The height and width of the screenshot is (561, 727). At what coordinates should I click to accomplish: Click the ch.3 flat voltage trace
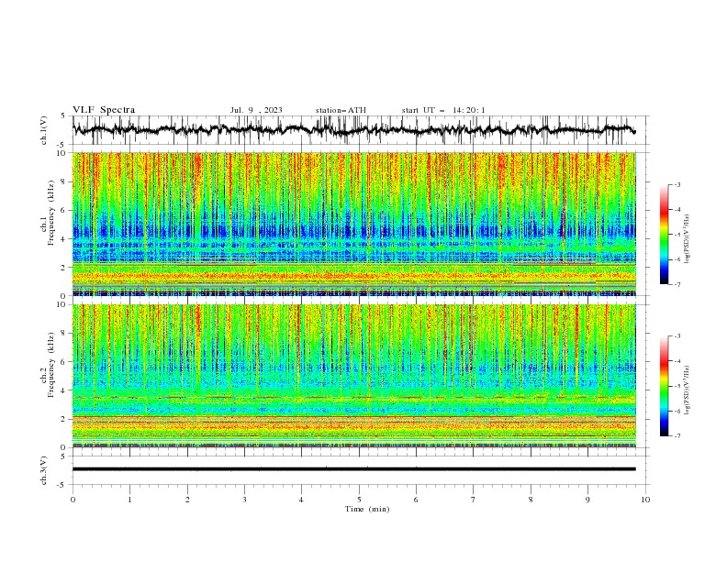[x=353, y=469]
